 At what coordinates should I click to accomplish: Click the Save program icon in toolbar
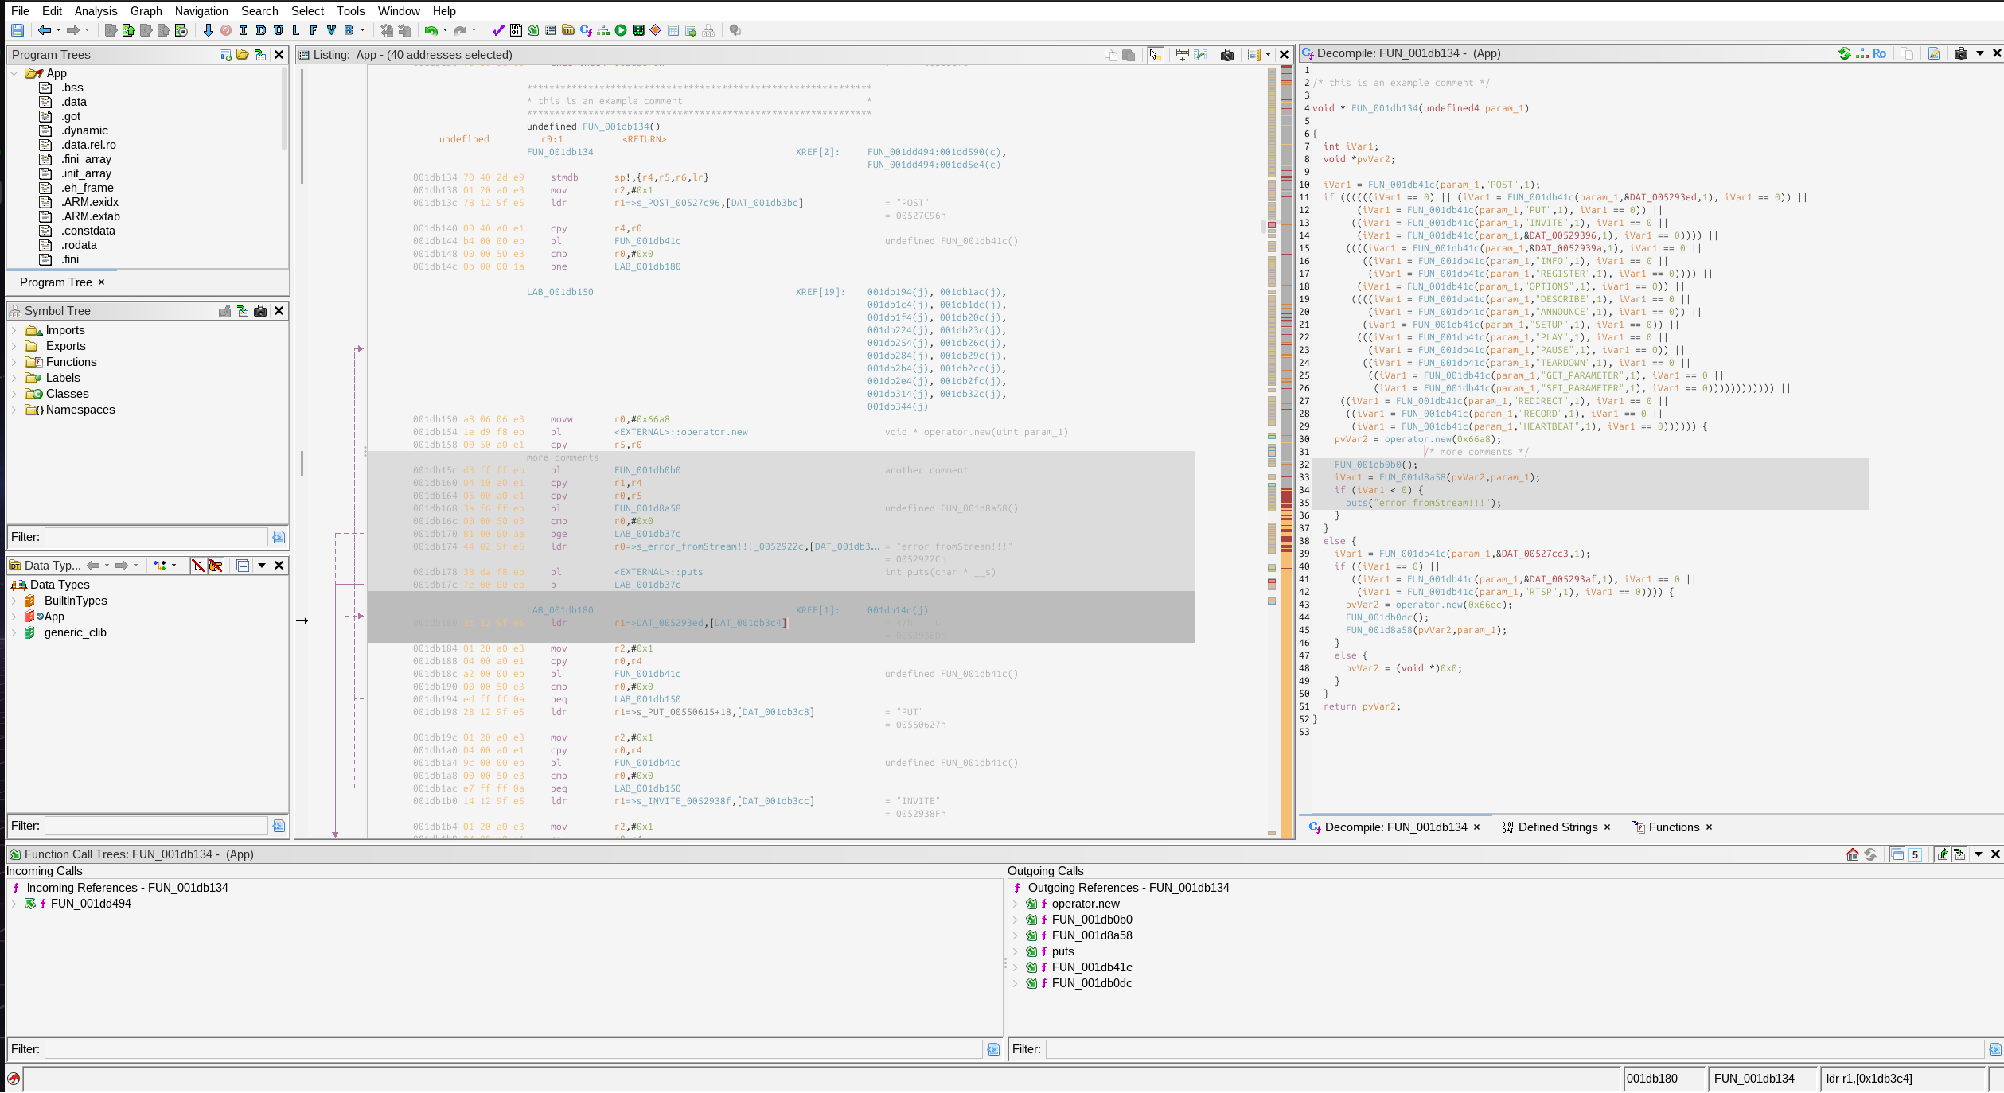[x=18, y=30]
